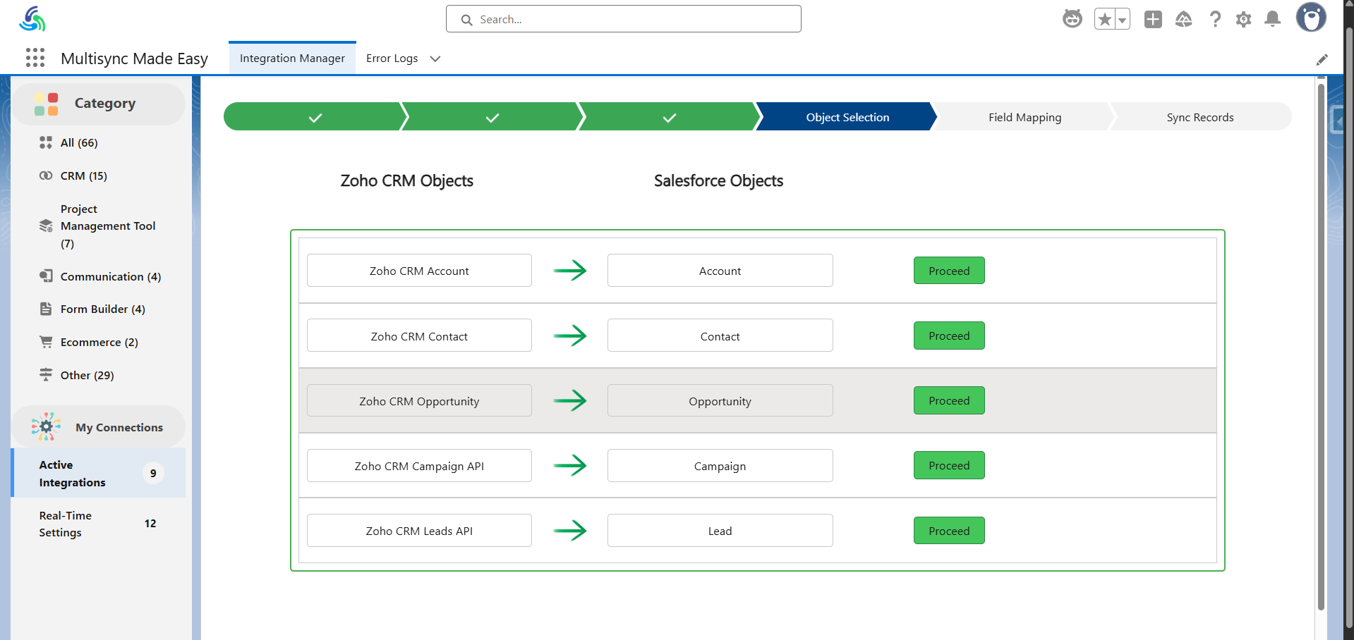The height and width of the screenshot is (640, 1354).
Task: Click the global Search field
Action: click(624, 19)
